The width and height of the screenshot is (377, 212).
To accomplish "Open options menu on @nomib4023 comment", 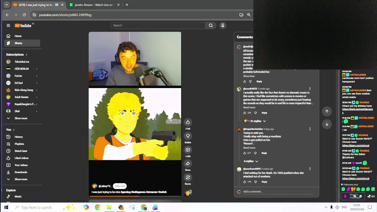I will [310, 89].
